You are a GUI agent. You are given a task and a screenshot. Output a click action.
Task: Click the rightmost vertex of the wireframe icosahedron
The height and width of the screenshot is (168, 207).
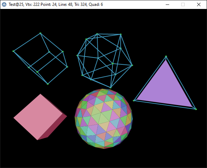pyautogui.click(x=132, y=65)
